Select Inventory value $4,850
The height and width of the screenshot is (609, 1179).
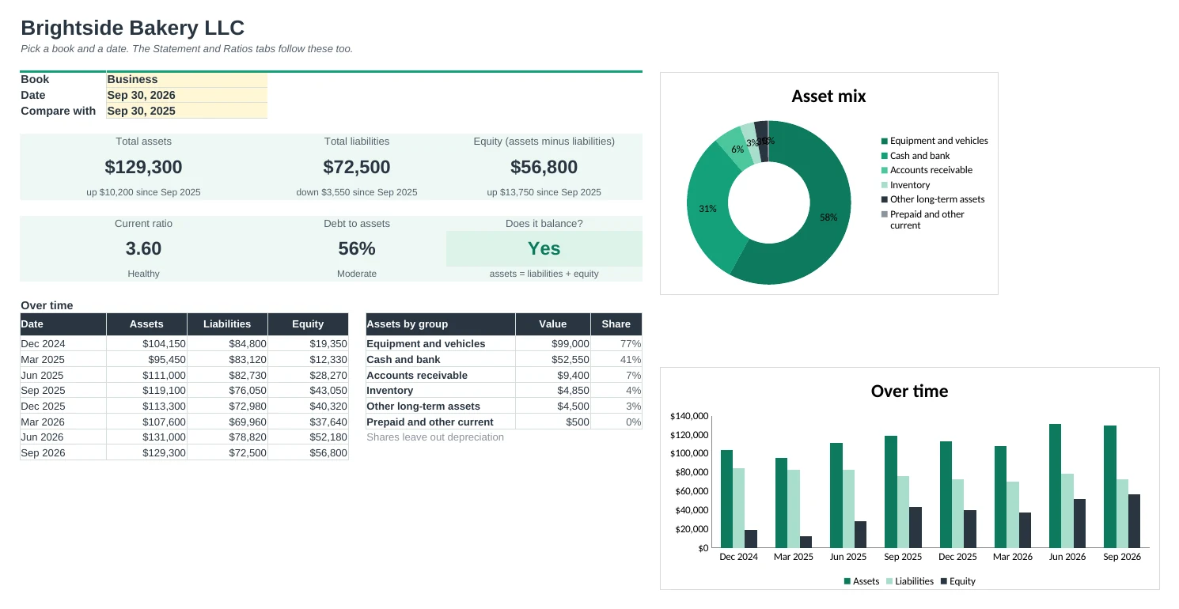[x=553, y=391]
